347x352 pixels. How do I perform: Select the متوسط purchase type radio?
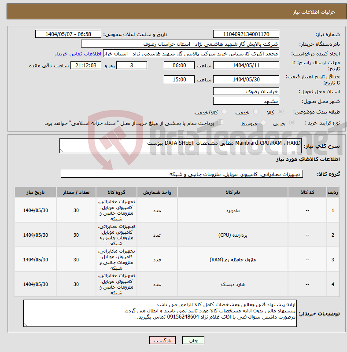pos(263,123)
